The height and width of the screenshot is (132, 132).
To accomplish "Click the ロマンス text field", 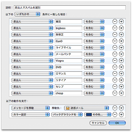I will pos(68,74).
